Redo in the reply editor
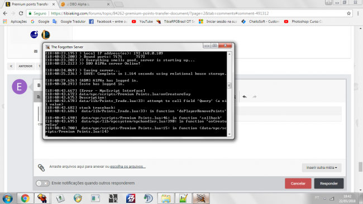 pyautogui.click(x=255, y=96)
